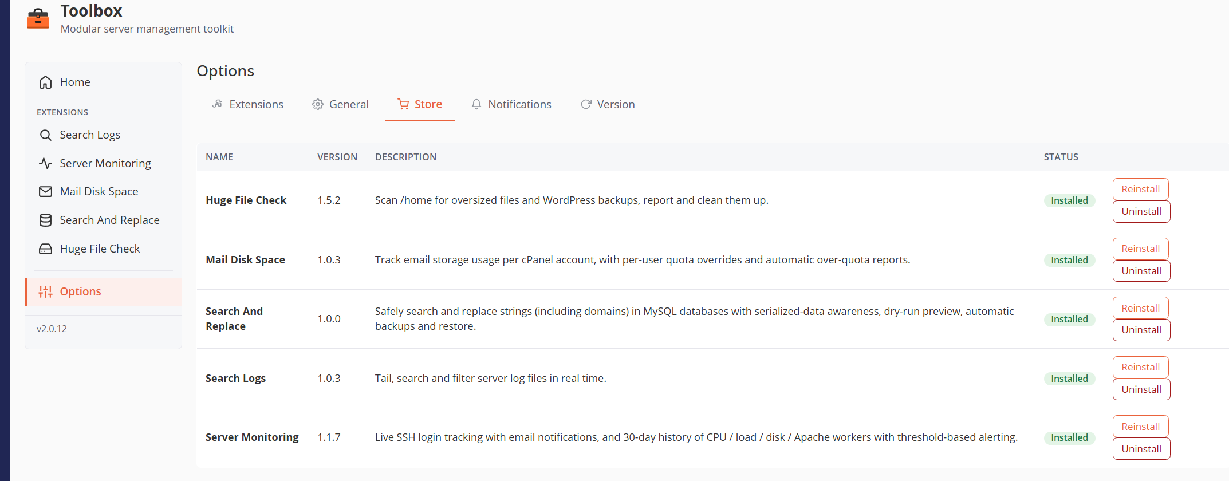Click the Search And Replace database icon

click(46, 220)
